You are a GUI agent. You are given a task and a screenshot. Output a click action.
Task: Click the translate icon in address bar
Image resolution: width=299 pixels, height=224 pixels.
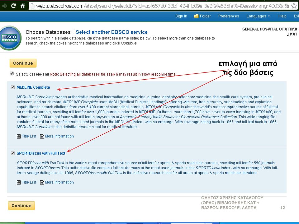pyautogui.click(x=287, y=6)
